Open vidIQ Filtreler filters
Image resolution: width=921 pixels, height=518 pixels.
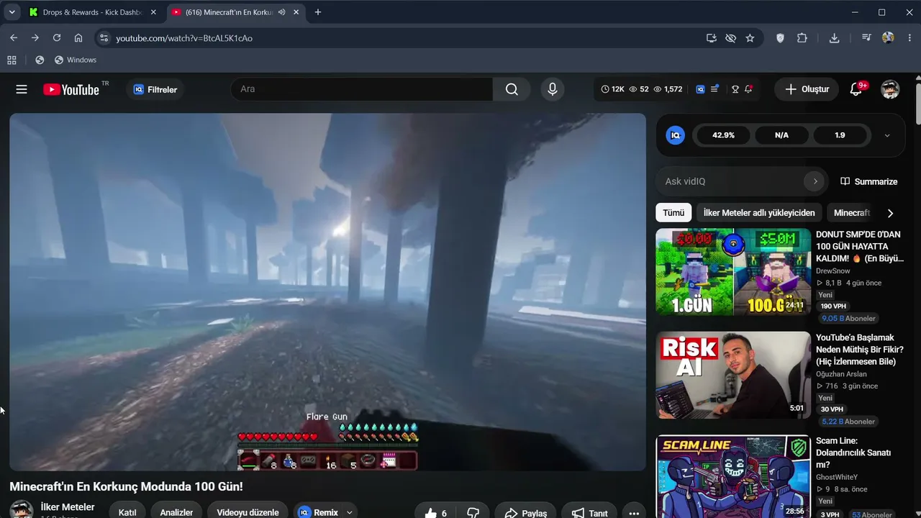[155, 89]
